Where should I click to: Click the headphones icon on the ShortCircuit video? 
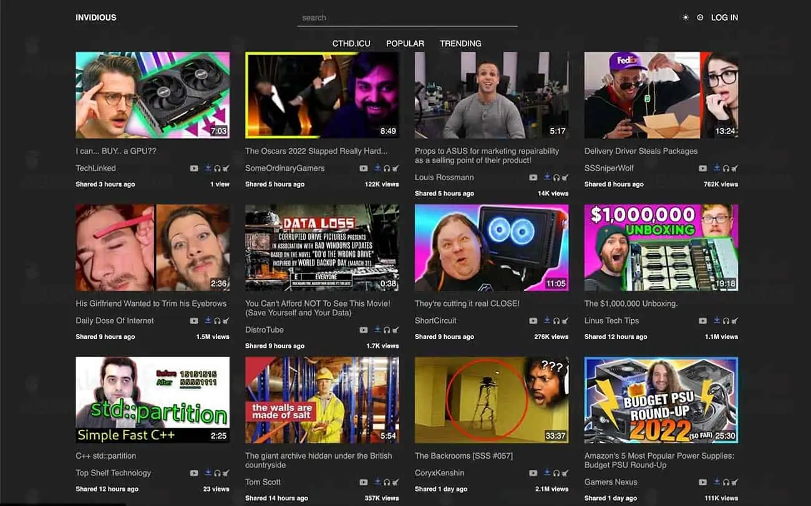point(556,321)
